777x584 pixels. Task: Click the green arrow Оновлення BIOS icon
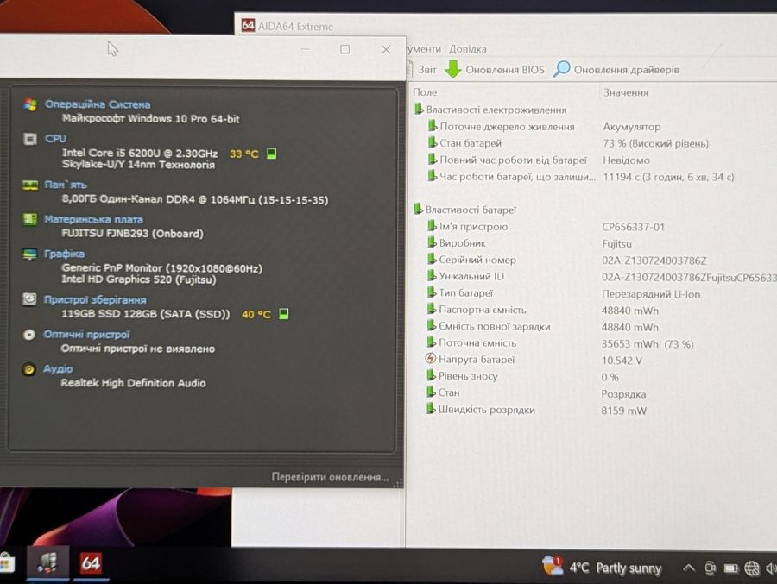pyautogui.click(x=452, y=69)
